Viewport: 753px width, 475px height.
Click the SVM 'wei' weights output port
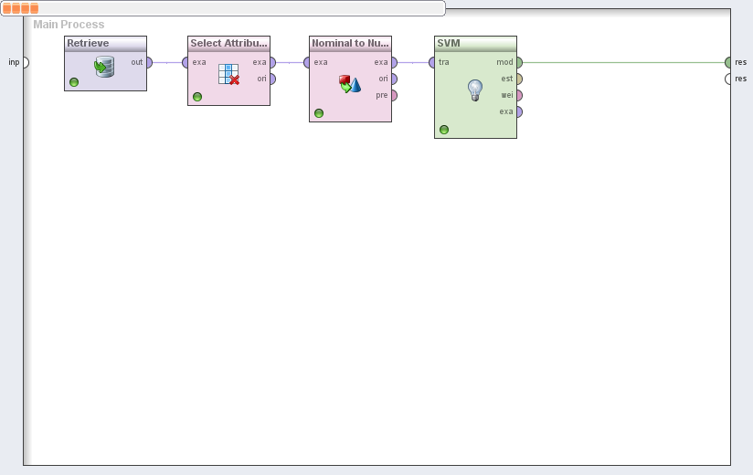point(520,95)
